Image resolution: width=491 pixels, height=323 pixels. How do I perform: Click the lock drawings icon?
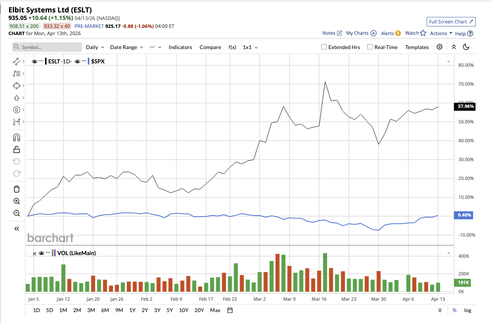pos(16,149)
